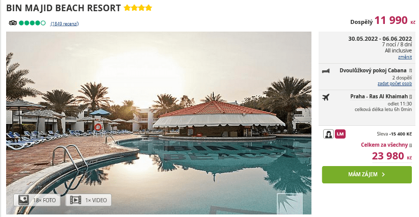
Task: Open the 1849 recenzí reviews link
Action: tap(64, 23)
